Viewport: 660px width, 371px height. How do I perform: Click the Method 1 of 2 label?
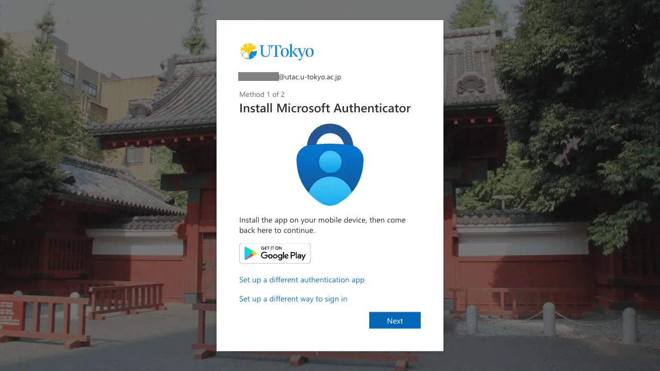click(x=262, y=94)
